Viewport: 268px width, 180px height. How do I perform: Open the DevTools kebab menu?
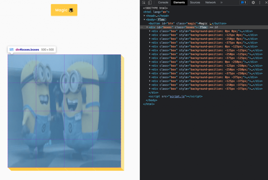[x=260, y=3]
